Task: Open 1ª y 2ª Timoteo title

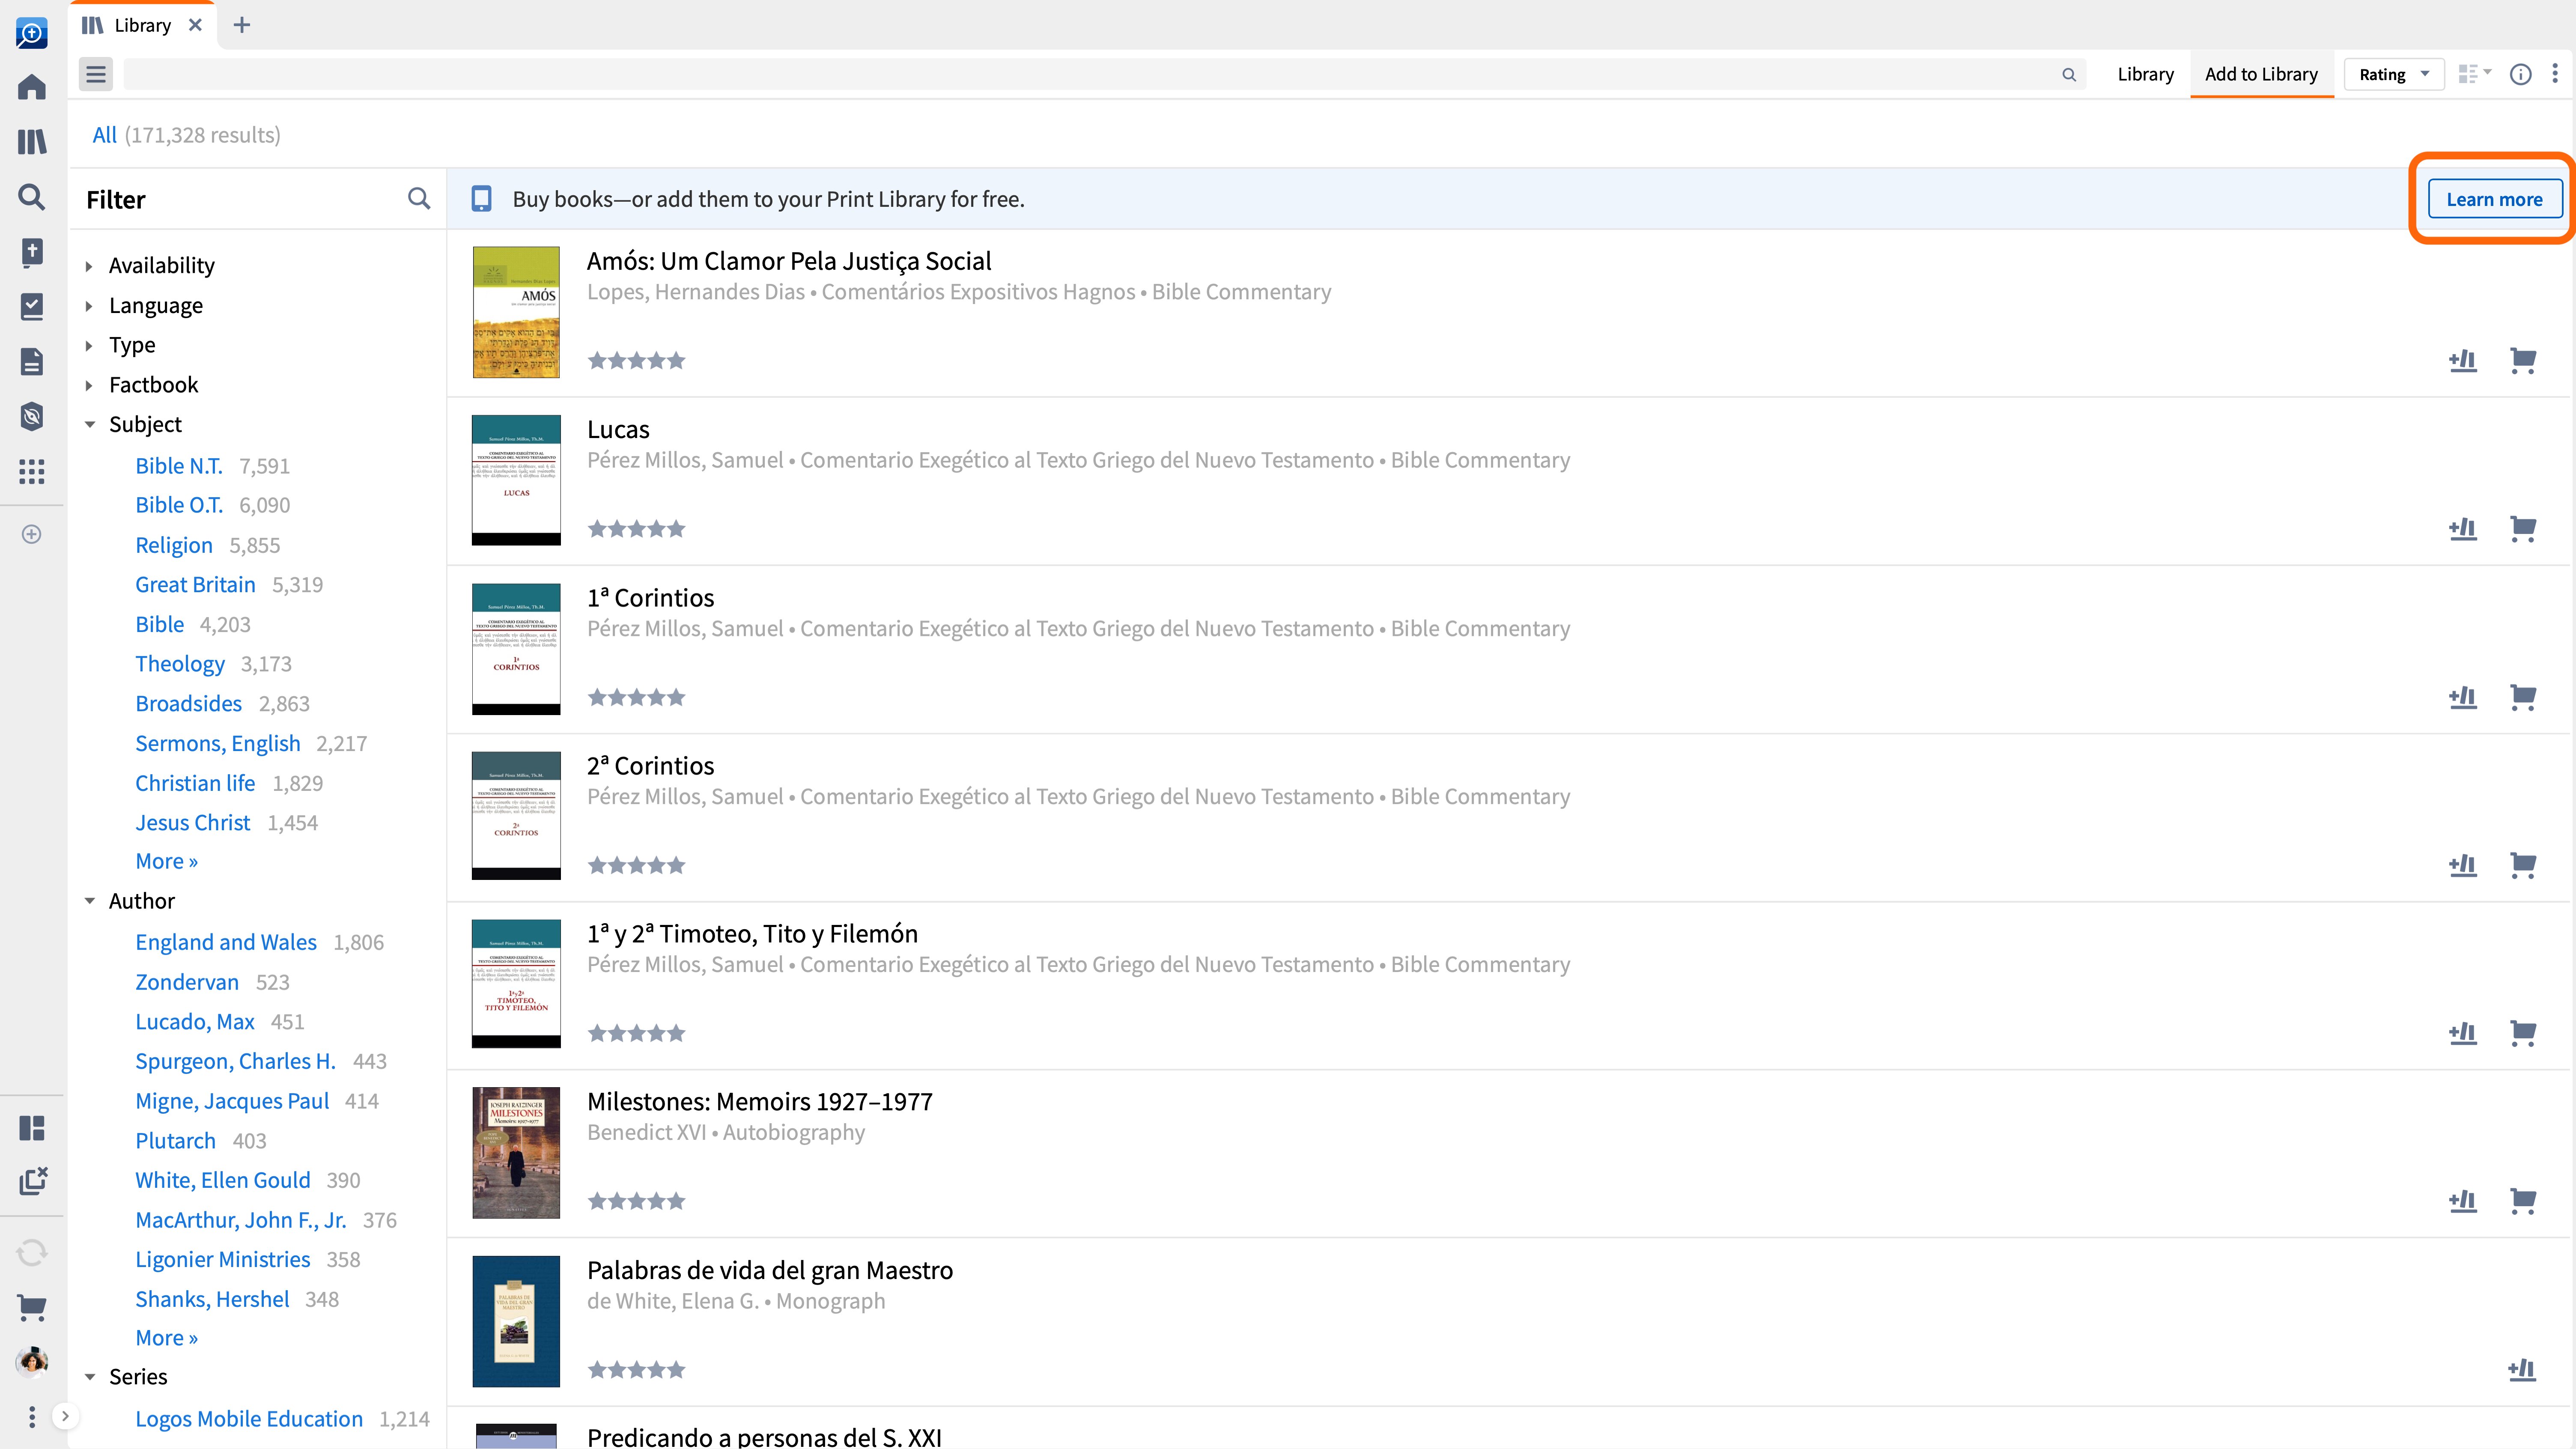Action: [x=752, y=934]
